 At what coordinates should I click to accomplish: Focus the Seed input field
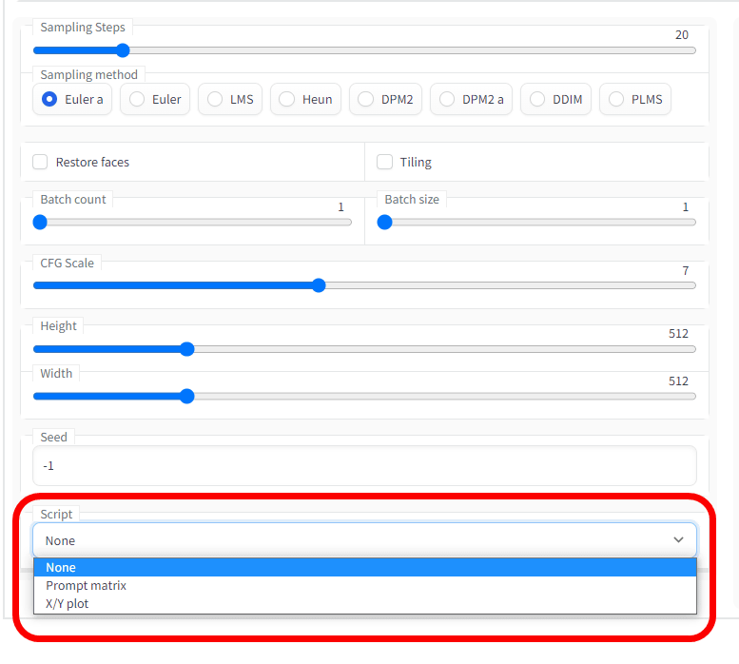[x=364, y=466]
